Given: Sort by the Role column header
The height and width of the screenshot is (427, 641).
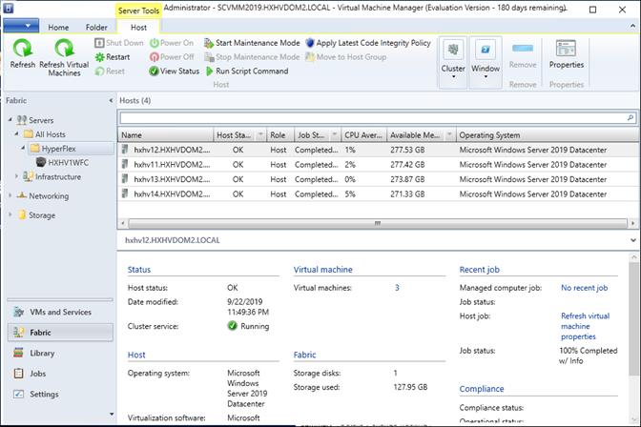Looking at the screenshot, I should [280, 134].
